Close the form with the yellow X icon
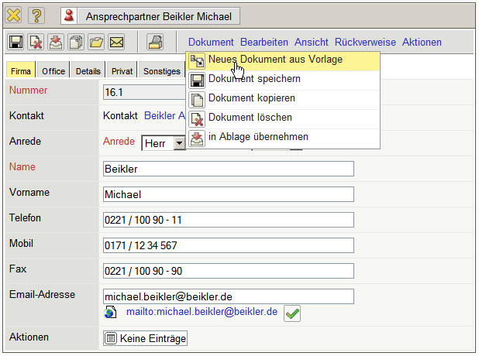Viewport: 479px width, 356px height. click(14, 15)
